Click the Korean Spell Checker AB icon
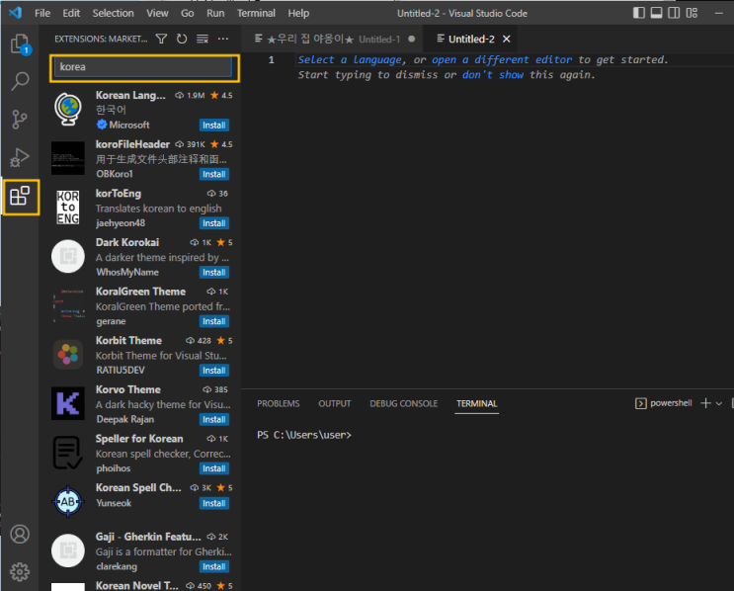 pyautogui.click(x=68, y=501)
